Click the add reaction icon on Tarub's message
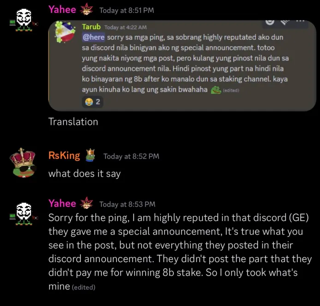This screenshot has height=306, width=320. click(x=270, y=22)
